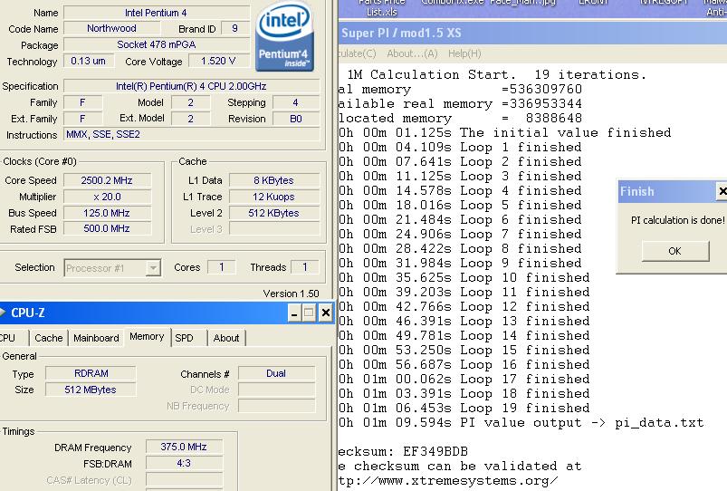Click the DRAM Frequency value 375.0 MHz
Viewport: 727px width, 491px height.
point(184,447)
